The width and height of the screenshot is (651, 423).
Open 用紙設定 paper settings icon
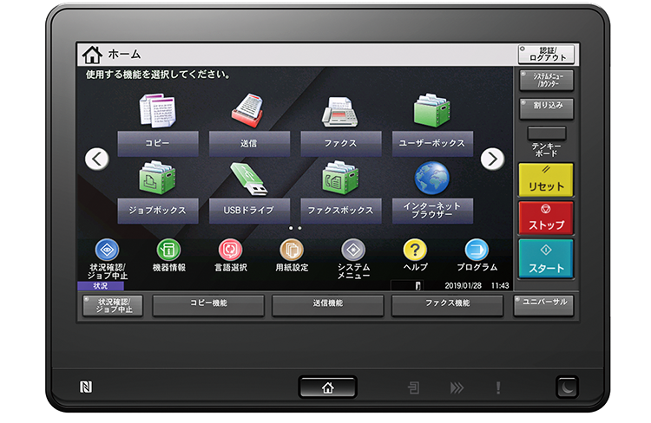(292, 251)
